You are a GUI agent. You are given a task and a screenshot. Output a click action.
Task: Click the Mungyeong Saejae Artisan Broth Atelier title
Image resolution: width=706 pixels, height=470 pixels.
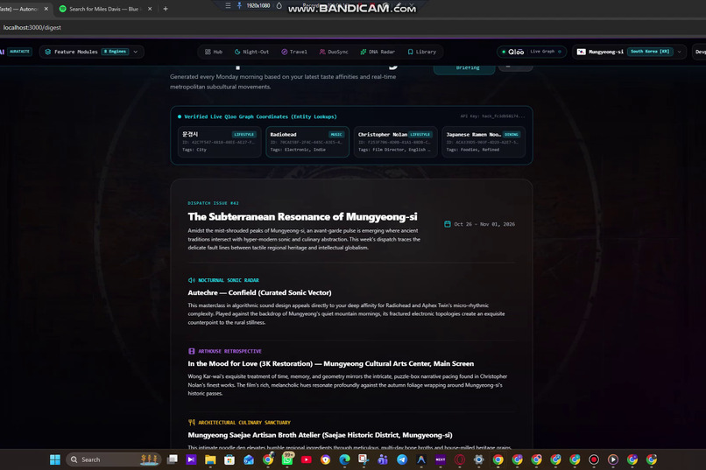pos(320,435)
